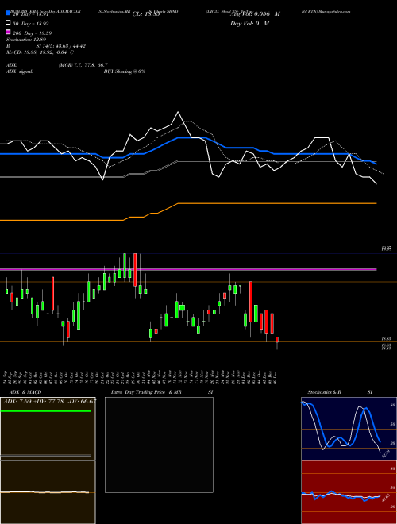
Task: Click the 'ADX: 7.69 +DY: 77.78 -DY: 66.67' header
Action: click(x=50, y=401)
